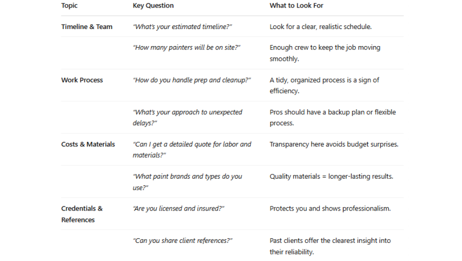Viewport: 462px width, 261px height.
Task: Click the "Transparency here avoids budget surprises" text
Action: pos(334,144)
